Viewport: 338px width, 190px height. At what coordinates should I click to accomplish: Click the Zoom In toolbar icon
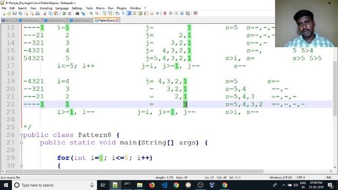[91, 14]
